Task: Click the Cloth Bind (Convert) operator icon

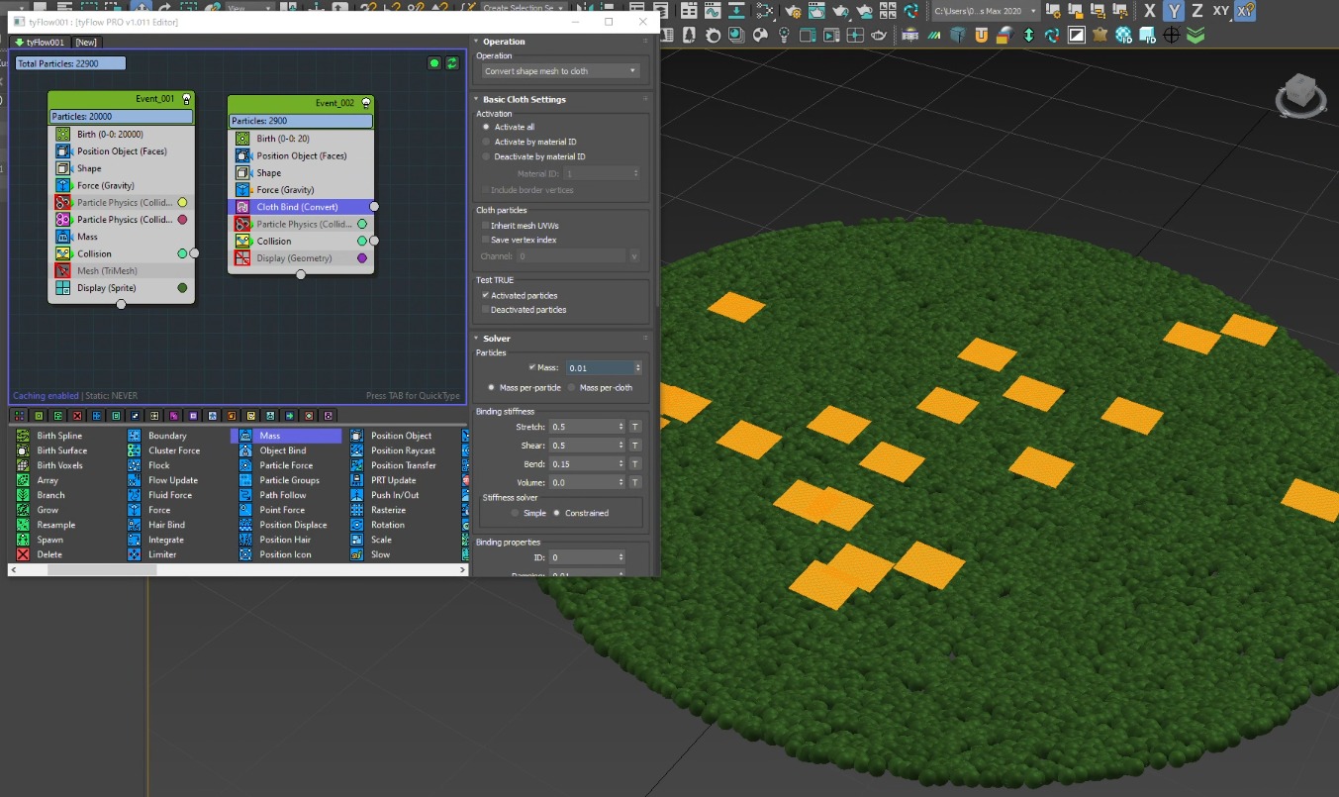Action: point(242,207)
